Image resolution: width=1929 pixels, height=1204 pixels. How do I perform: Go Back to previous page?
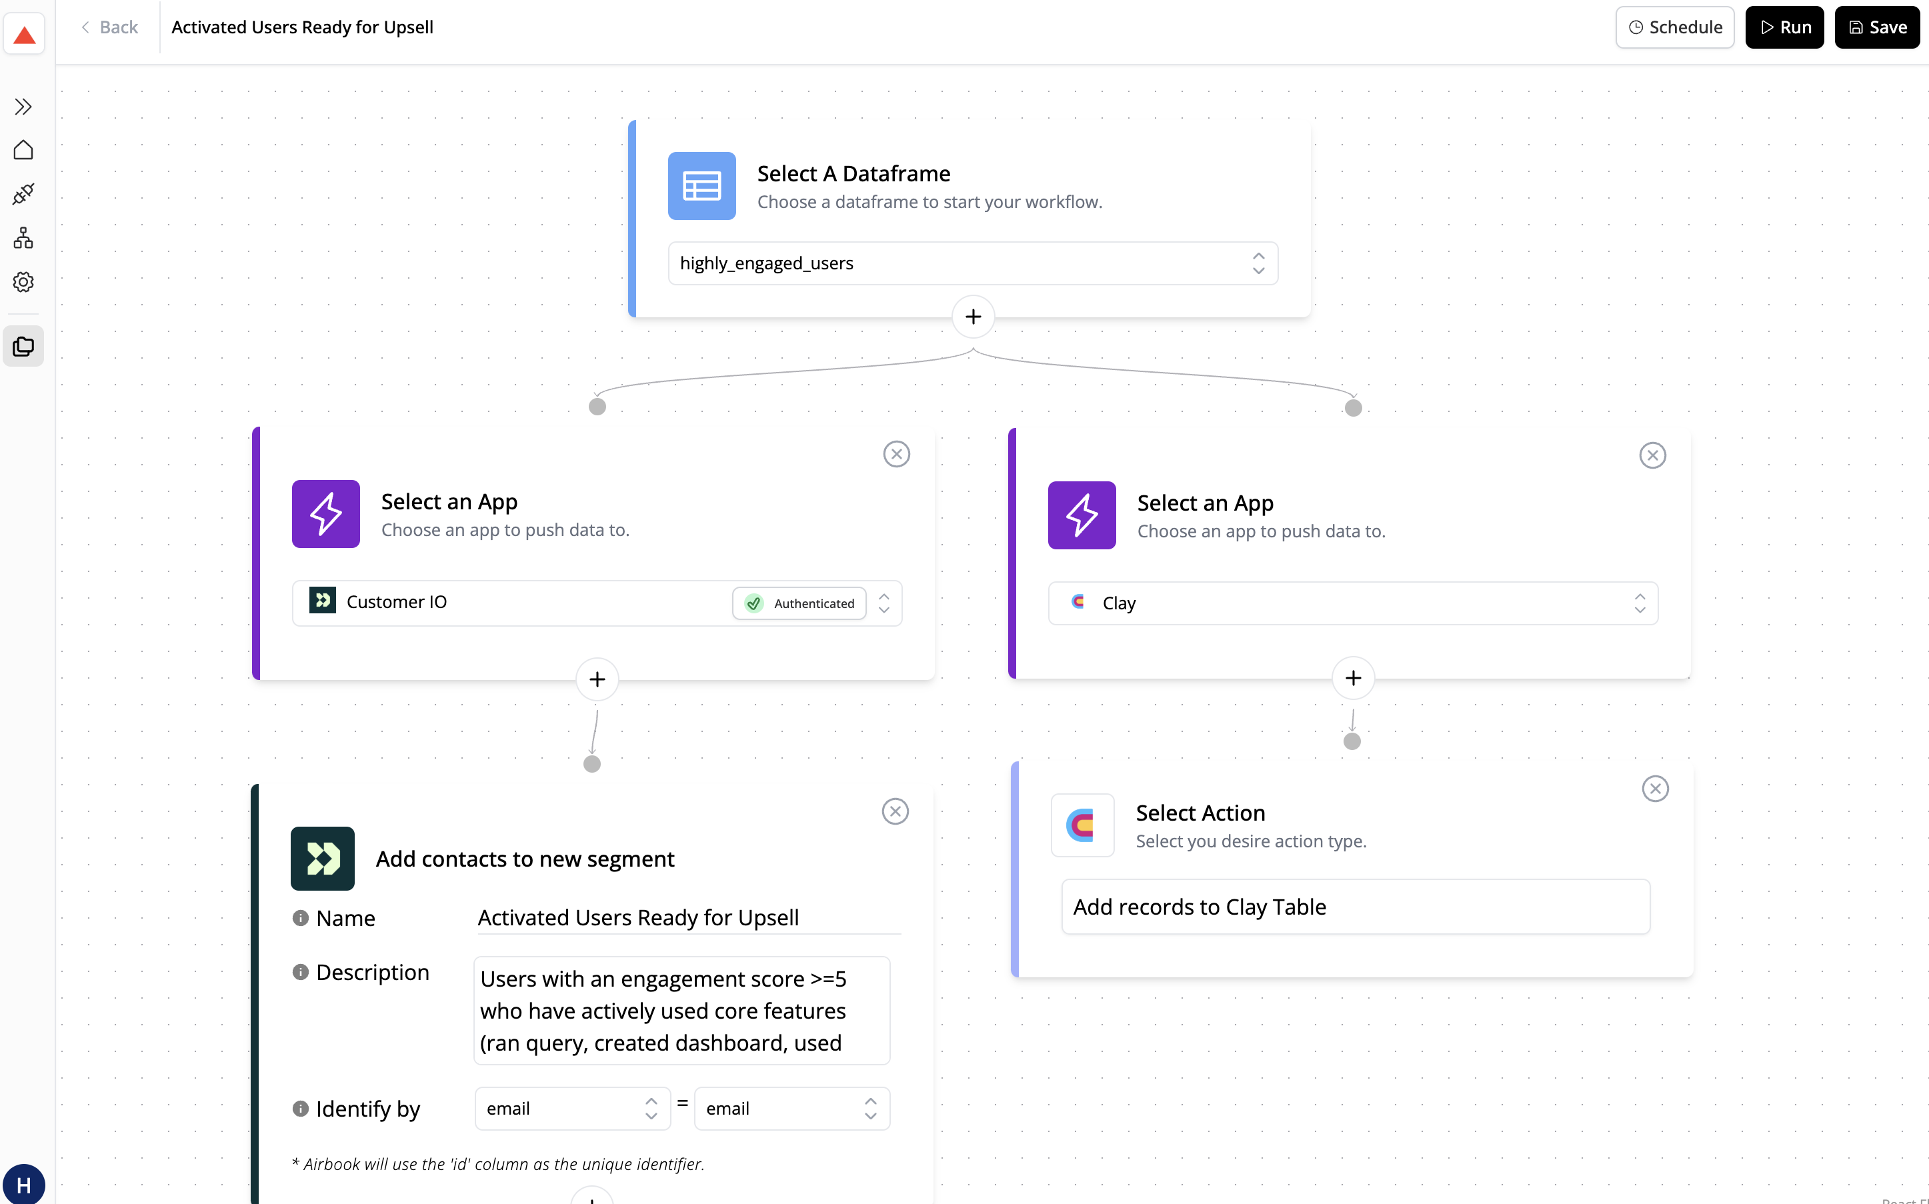109,27
